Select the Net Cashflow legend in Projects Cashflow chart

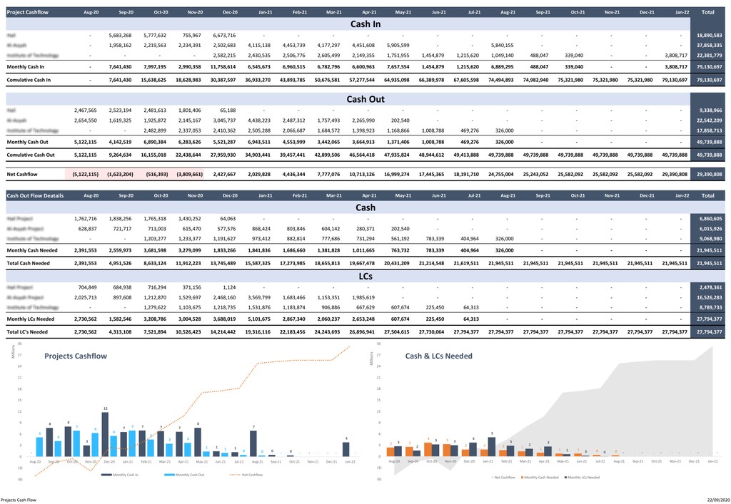pyautogui.click(x=246, y=475)
